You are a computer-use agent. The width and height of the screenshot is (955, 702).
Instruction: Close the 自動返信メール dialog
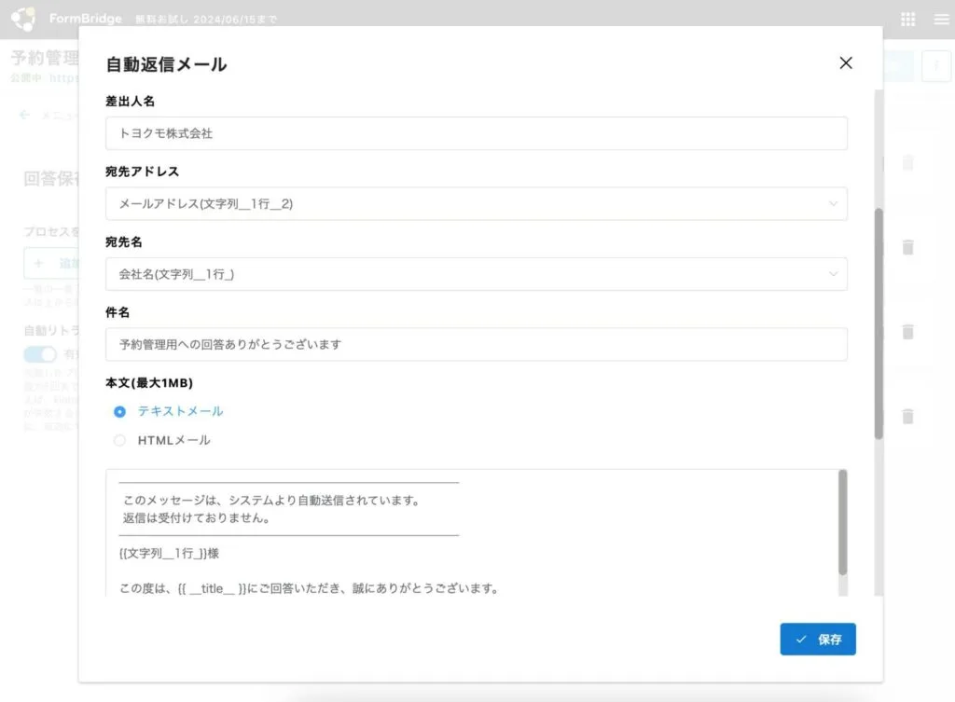845,63
